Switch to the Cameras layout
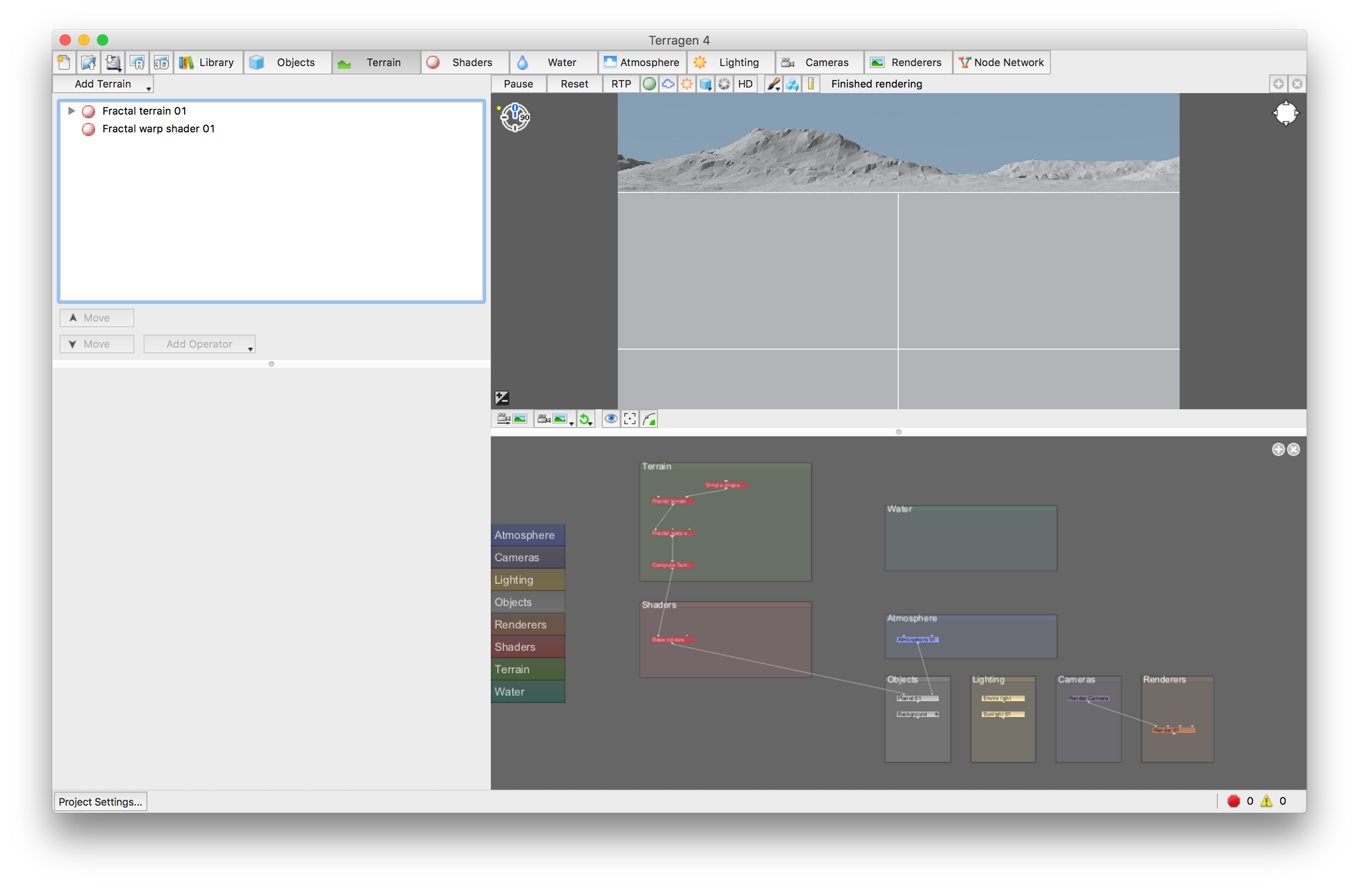 coord(819,62)
